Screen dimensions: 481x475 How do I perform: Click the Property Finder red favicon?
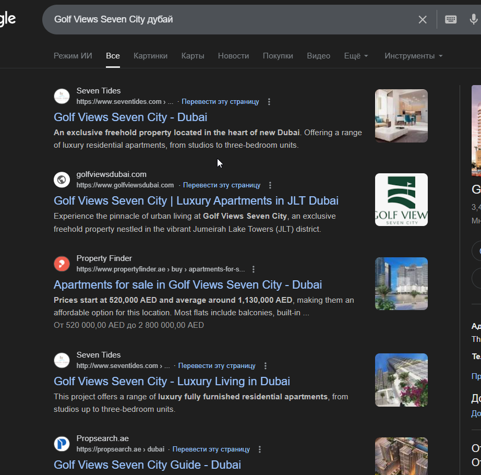tap(62, 264)
